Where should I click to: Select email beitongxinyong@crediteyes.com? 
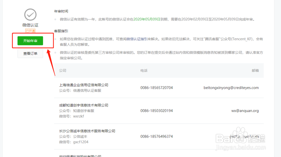(x=231, y=88)
